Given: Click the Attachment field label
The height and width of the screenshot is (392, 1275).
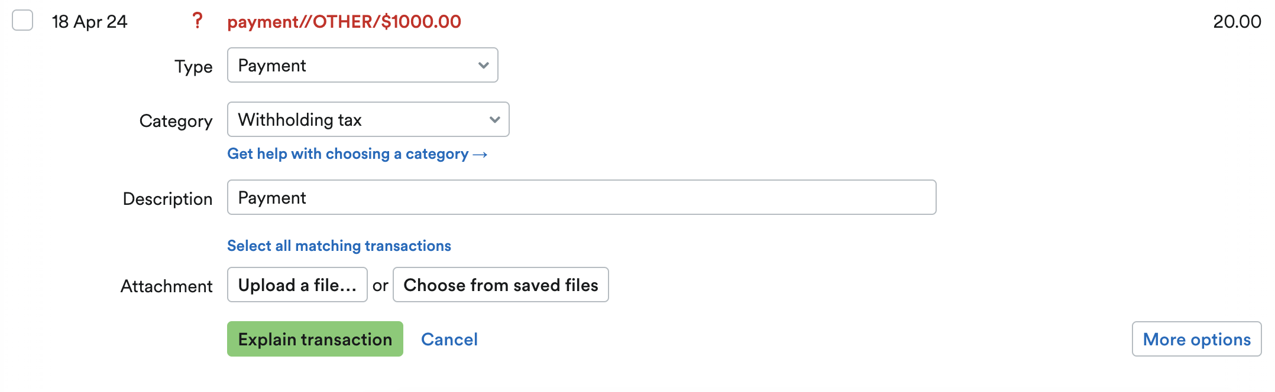Looking at the screenshot, I should 166,286.
